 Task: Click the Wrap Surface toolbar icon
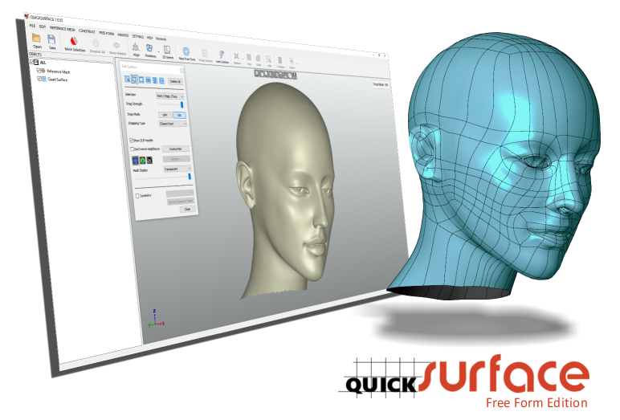coord(205,53)
